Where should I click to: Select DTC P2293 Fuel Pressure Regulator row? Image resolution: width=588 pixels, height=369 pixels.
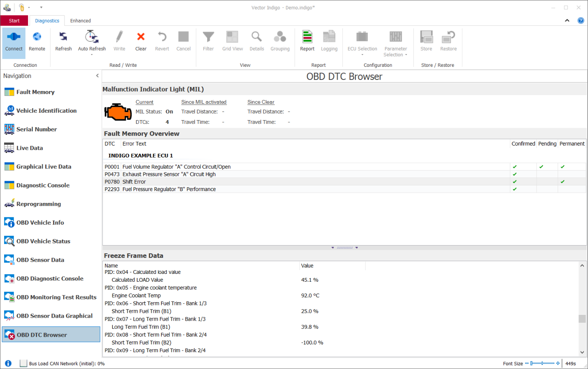[344, 189]
